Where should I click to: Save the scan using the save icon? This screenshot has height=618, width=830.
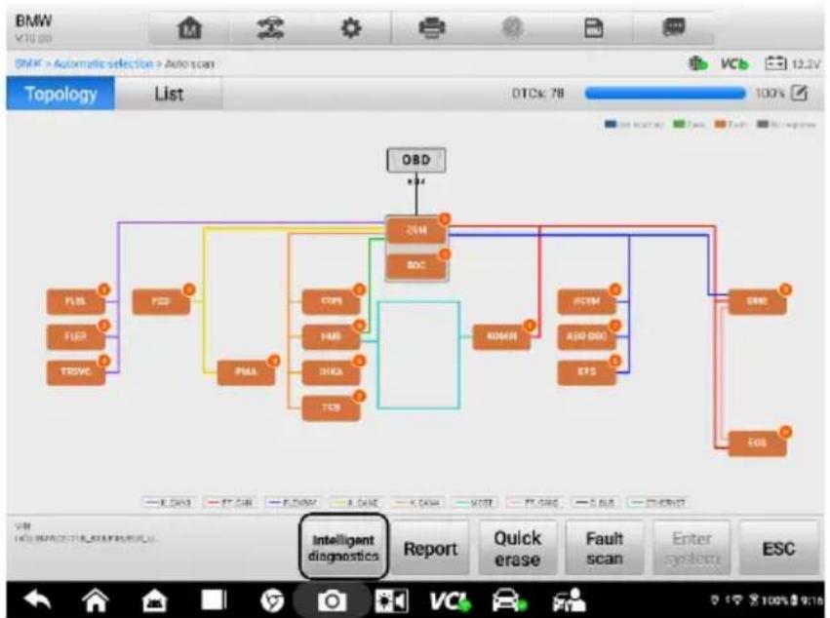tap(593, 27)
